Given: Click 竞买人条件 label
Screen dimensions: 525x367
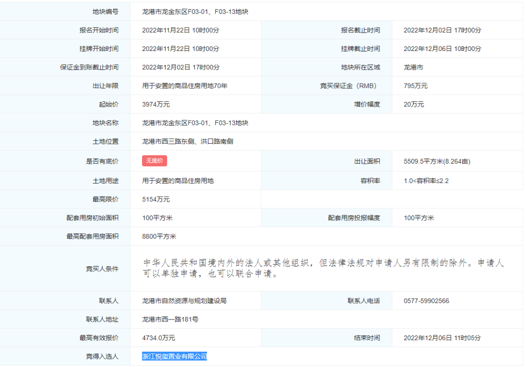Looking at the screenshot, I should (x=103, y=269).
